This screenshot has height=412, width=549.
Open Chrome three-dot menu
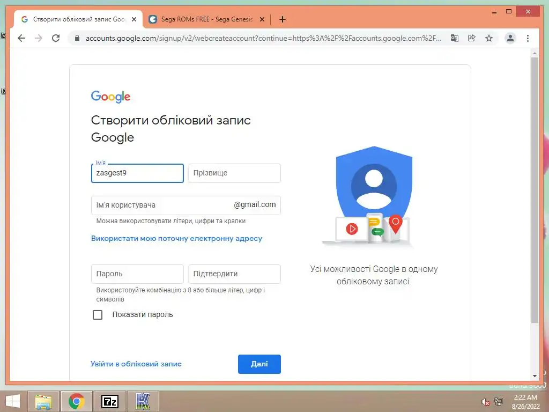(528, 38)
